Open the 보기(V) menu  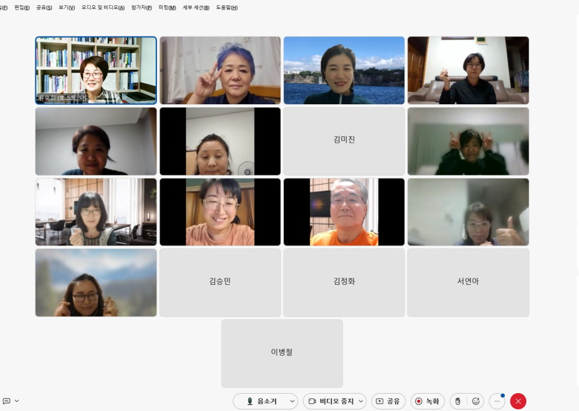pyautogui.click(x=66, y=8)
